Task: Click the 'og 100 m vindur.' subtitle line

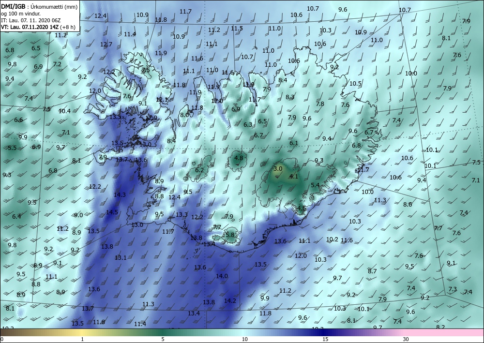Action: pyautogui.click(x=21, y=14)
